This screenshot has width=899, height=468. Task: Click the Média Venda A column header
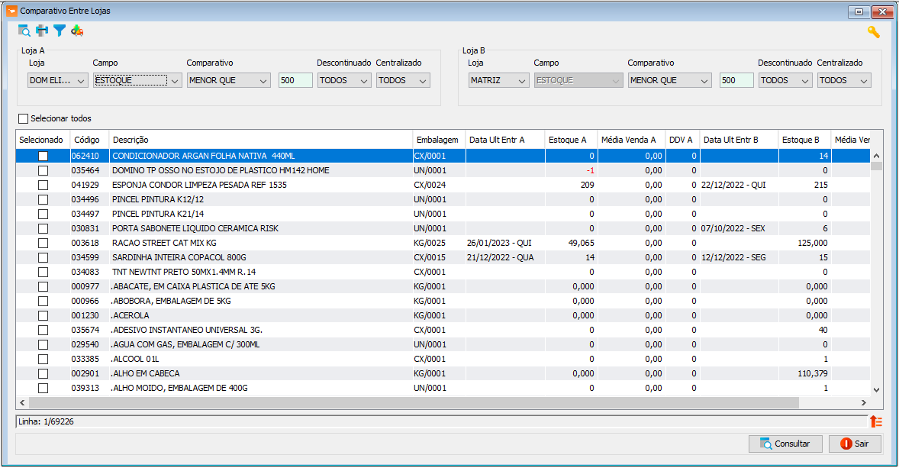(631, 140)
